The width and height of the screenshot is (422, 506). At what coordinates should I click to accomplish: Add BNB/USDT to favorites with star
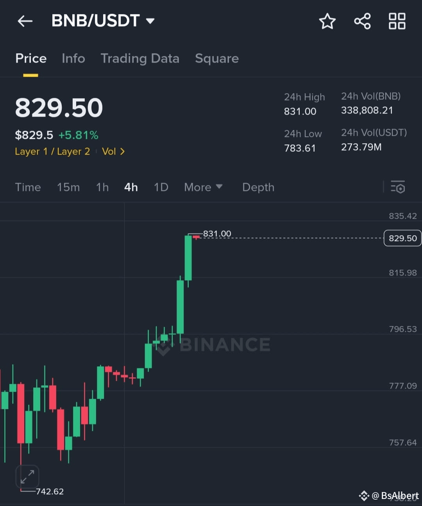(x=327, y=21)
